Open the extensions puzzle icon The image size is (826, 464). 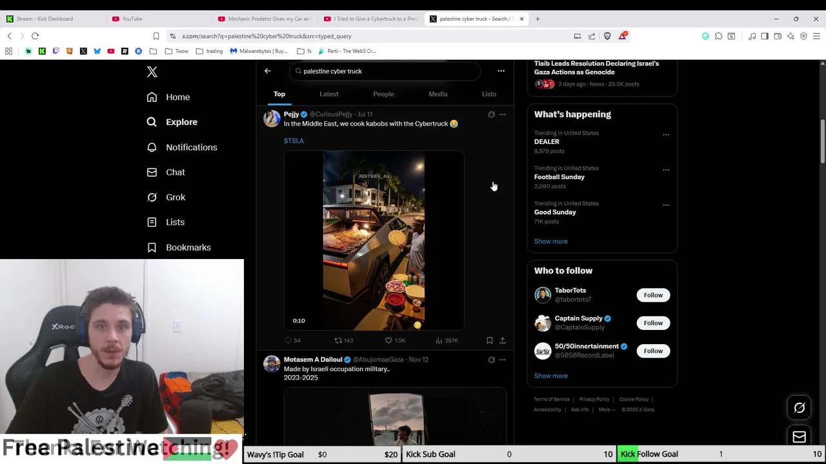coord(718,36)
